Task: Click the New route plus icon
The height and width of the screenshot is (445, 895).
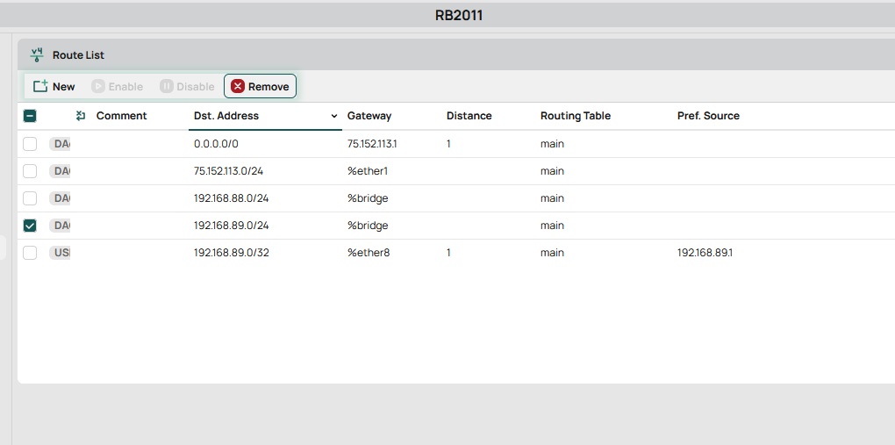Action: pyautogui.click(x=40, y=86)
